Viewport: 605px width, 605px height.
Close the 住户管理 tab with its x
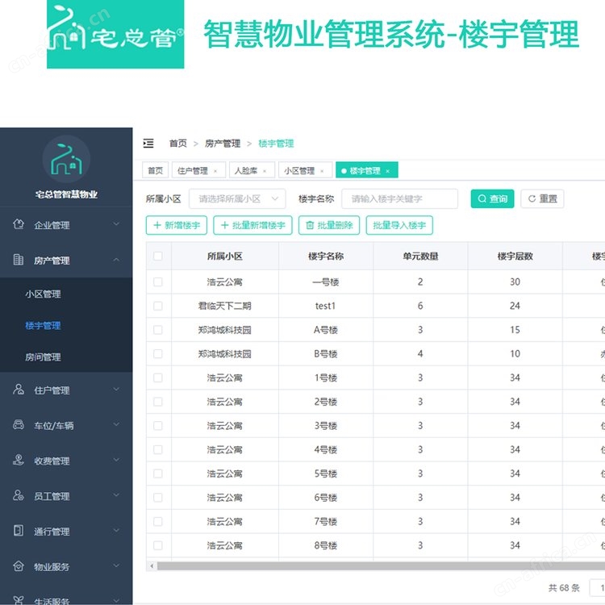point(215,171)
